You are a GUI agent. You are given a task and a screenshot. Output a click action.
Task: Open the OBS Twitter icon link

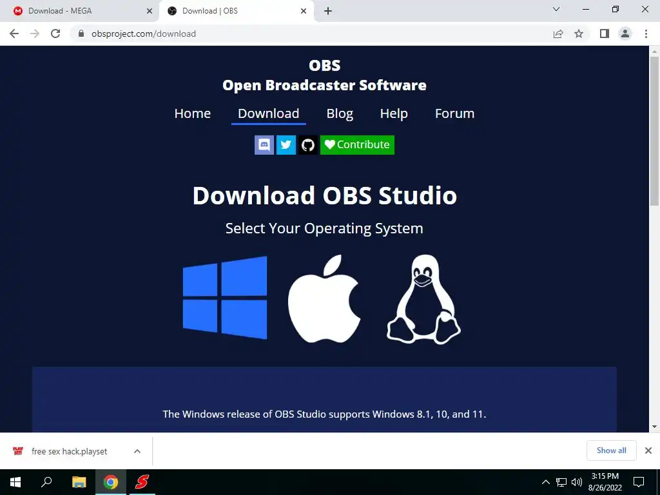[286, 145]
